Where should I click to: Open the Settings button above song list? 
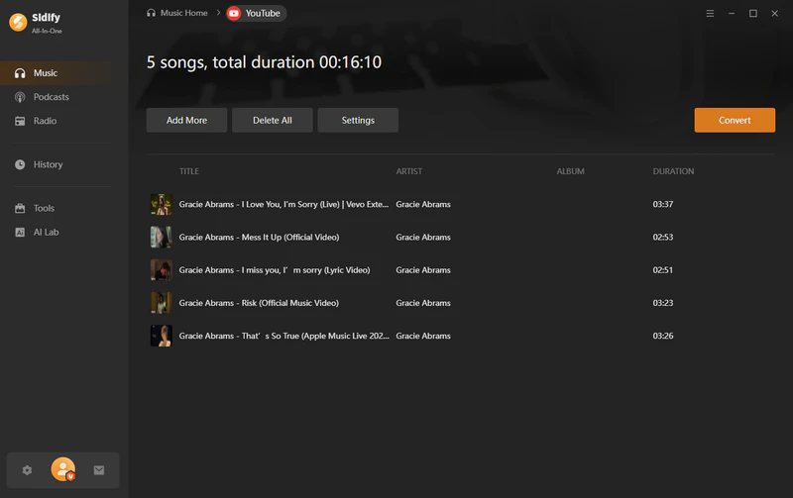click(358, 120)
